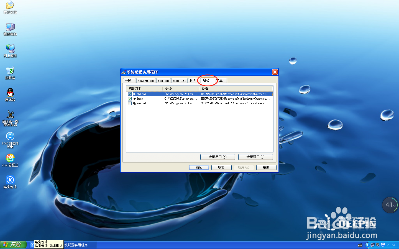
Task: Select the 我的电脑 desktop icon
Action: click(x=10, y=29)
